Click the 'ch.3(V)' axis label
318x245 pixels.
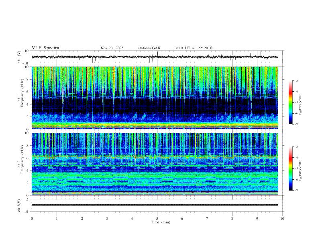19,205
